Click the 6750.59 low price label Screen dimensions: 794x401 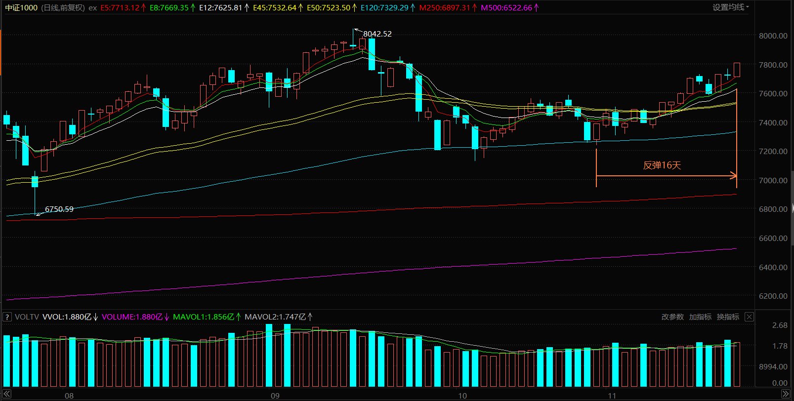(x=59, y=209)
